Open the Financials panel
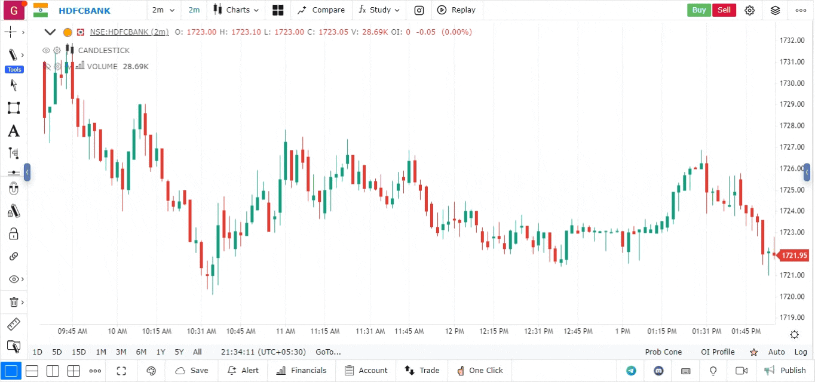 pos(301,371)
